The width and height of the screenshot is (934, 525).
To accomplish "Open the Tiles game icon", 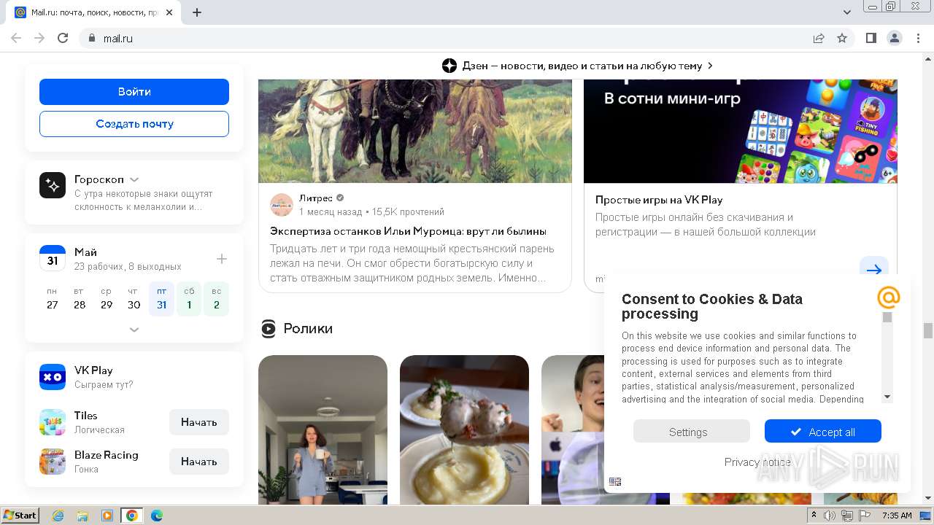I will [x=53, y=422].
